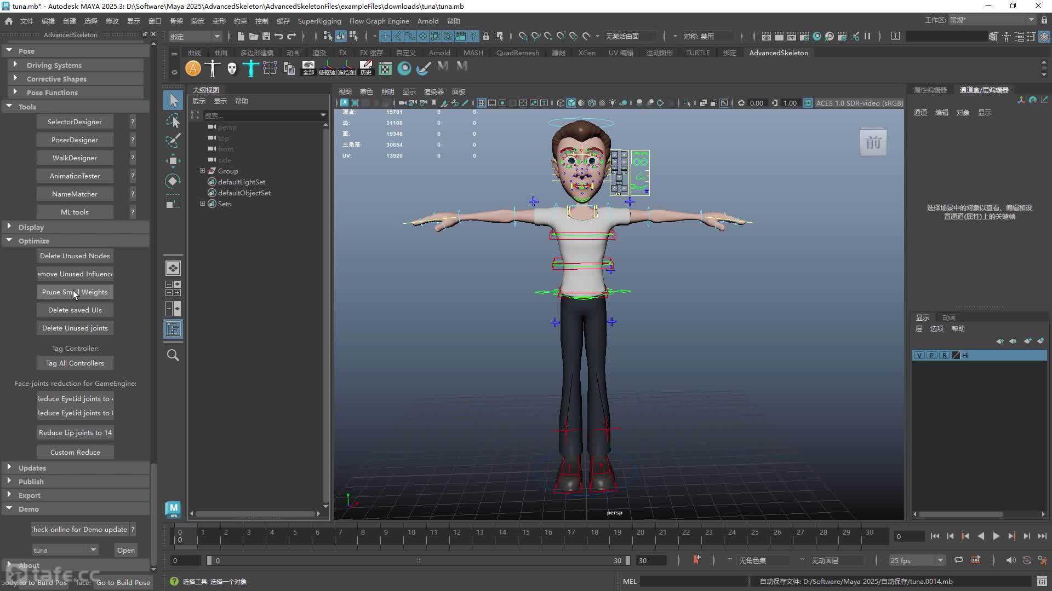The image size is (1052, 591).
Task: Toggle the V visibility box on Hi layer
Action: [x=919, y=355]
